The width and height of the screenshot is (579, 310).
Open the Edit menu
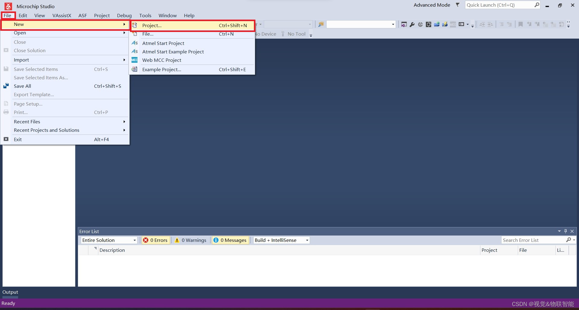(x=23, y=15)
